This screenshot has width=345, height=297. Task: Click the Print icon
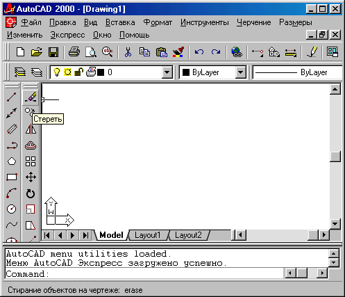pos(74,52)
